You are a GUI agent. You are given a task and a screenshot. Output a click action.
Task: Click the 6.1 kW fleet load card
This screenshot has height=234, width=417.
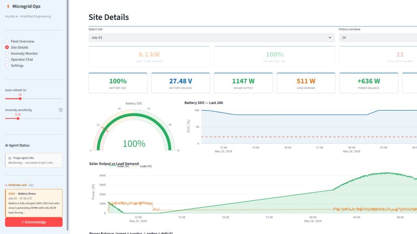click(x=149, y=56)
